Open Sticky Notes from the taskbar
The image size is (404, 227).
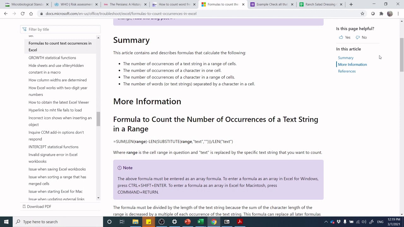pos(148,222)
